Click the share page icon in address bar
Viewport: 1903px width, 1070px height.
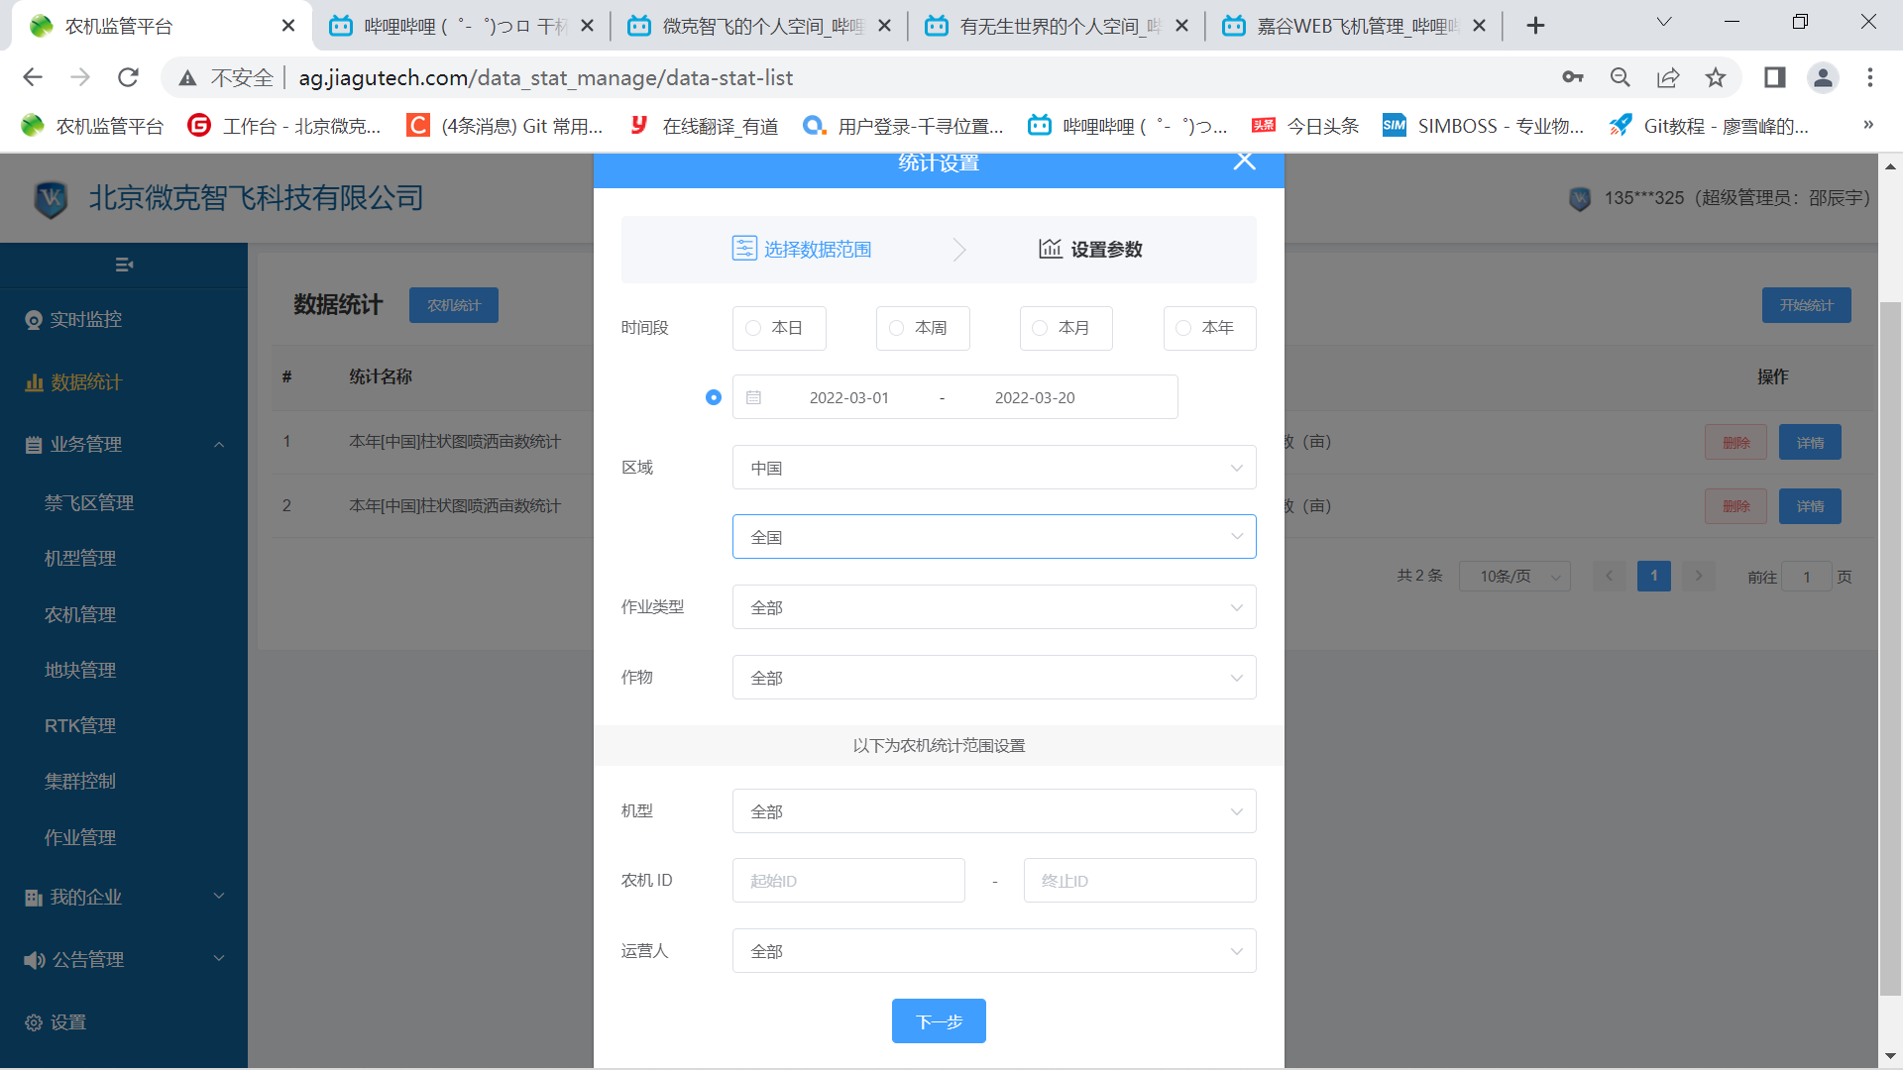pyautogui.click(x=1668, y=77)
